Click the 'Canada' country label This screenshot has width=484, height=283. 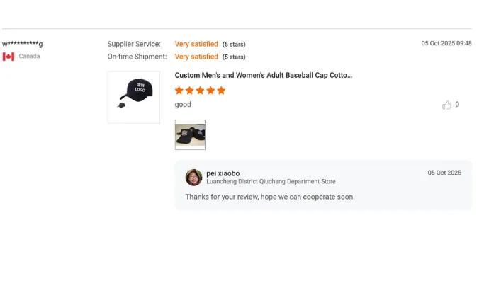[29, 57]
